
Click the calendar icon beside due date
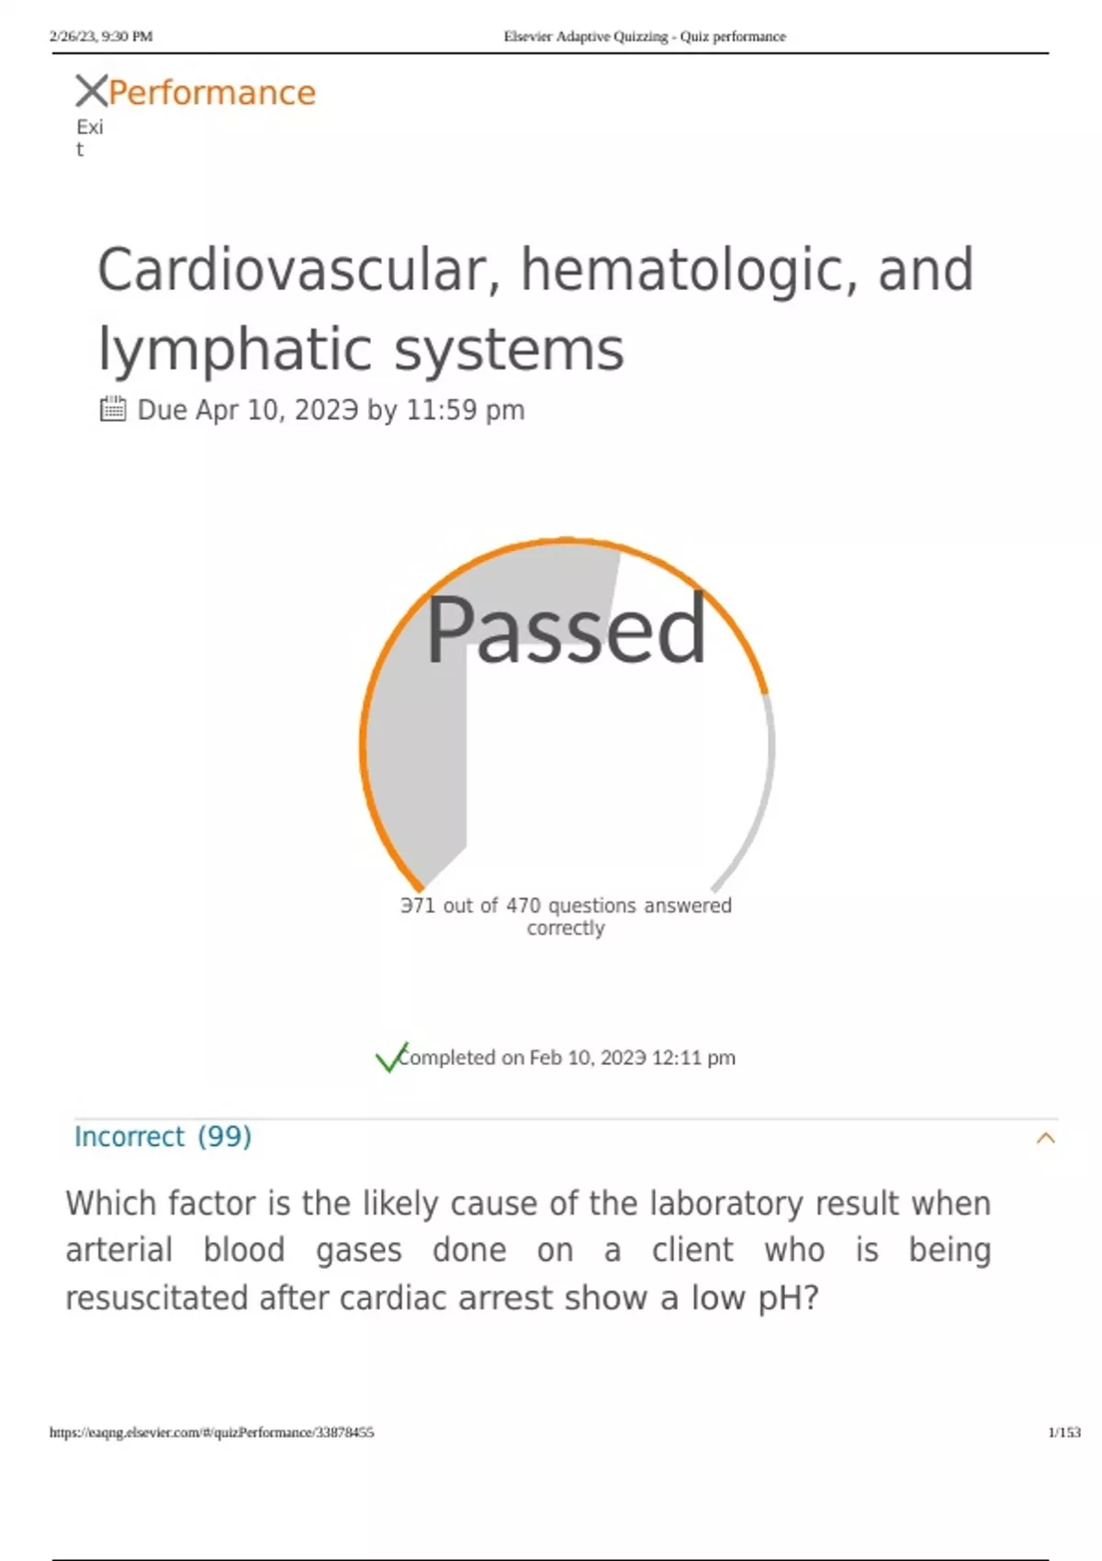point(112,409)
